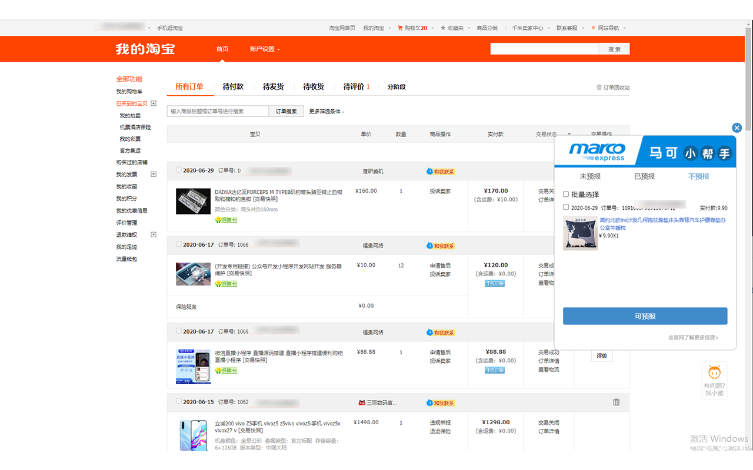Focus the header search input box

click(545, 49)
